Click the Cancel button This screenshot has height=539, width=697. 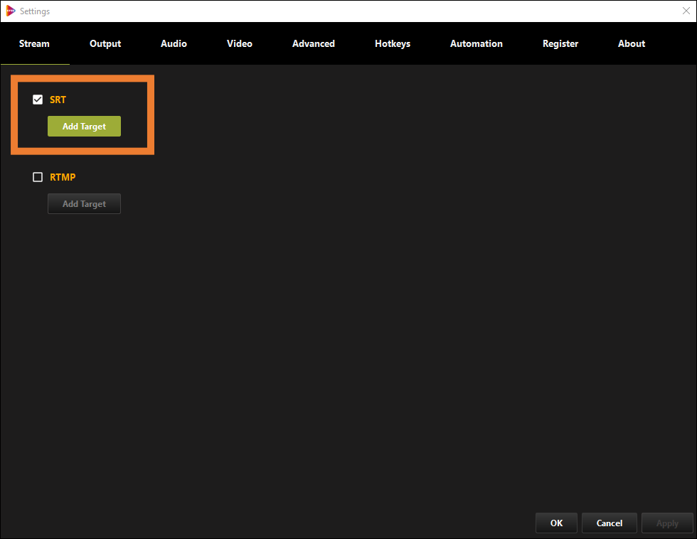pyautogui.click(x=610, y=523)
